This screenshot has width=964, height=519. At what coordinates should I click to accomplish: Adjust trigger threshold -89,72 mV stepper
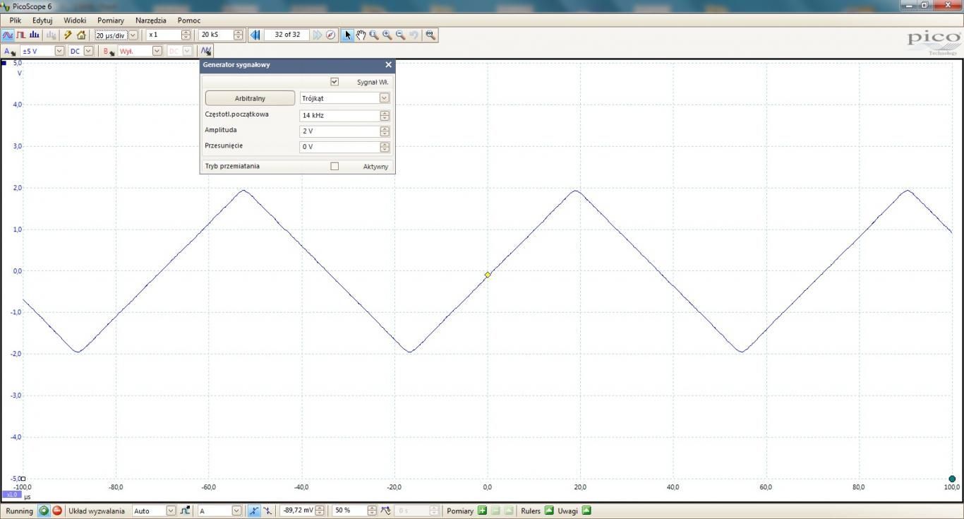point(320,511)
